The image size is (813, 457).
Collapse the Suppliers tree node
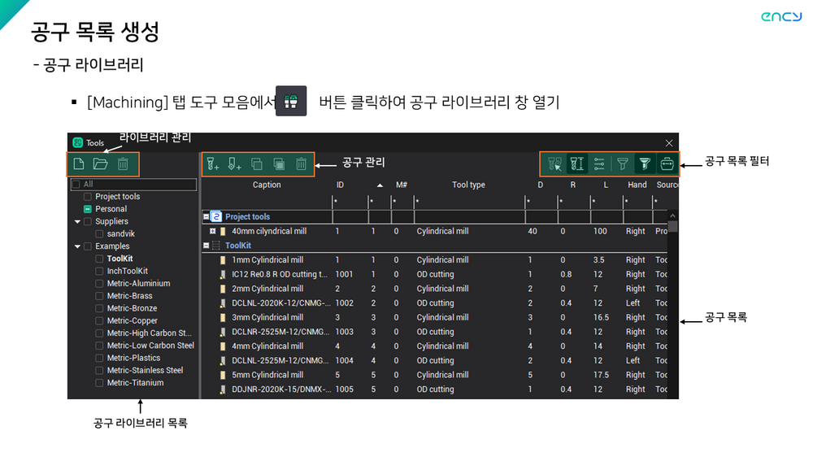77,221
